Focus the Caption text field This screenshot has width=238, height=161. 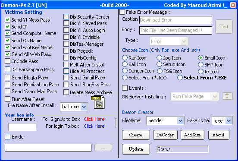click(x=175, y=20)
